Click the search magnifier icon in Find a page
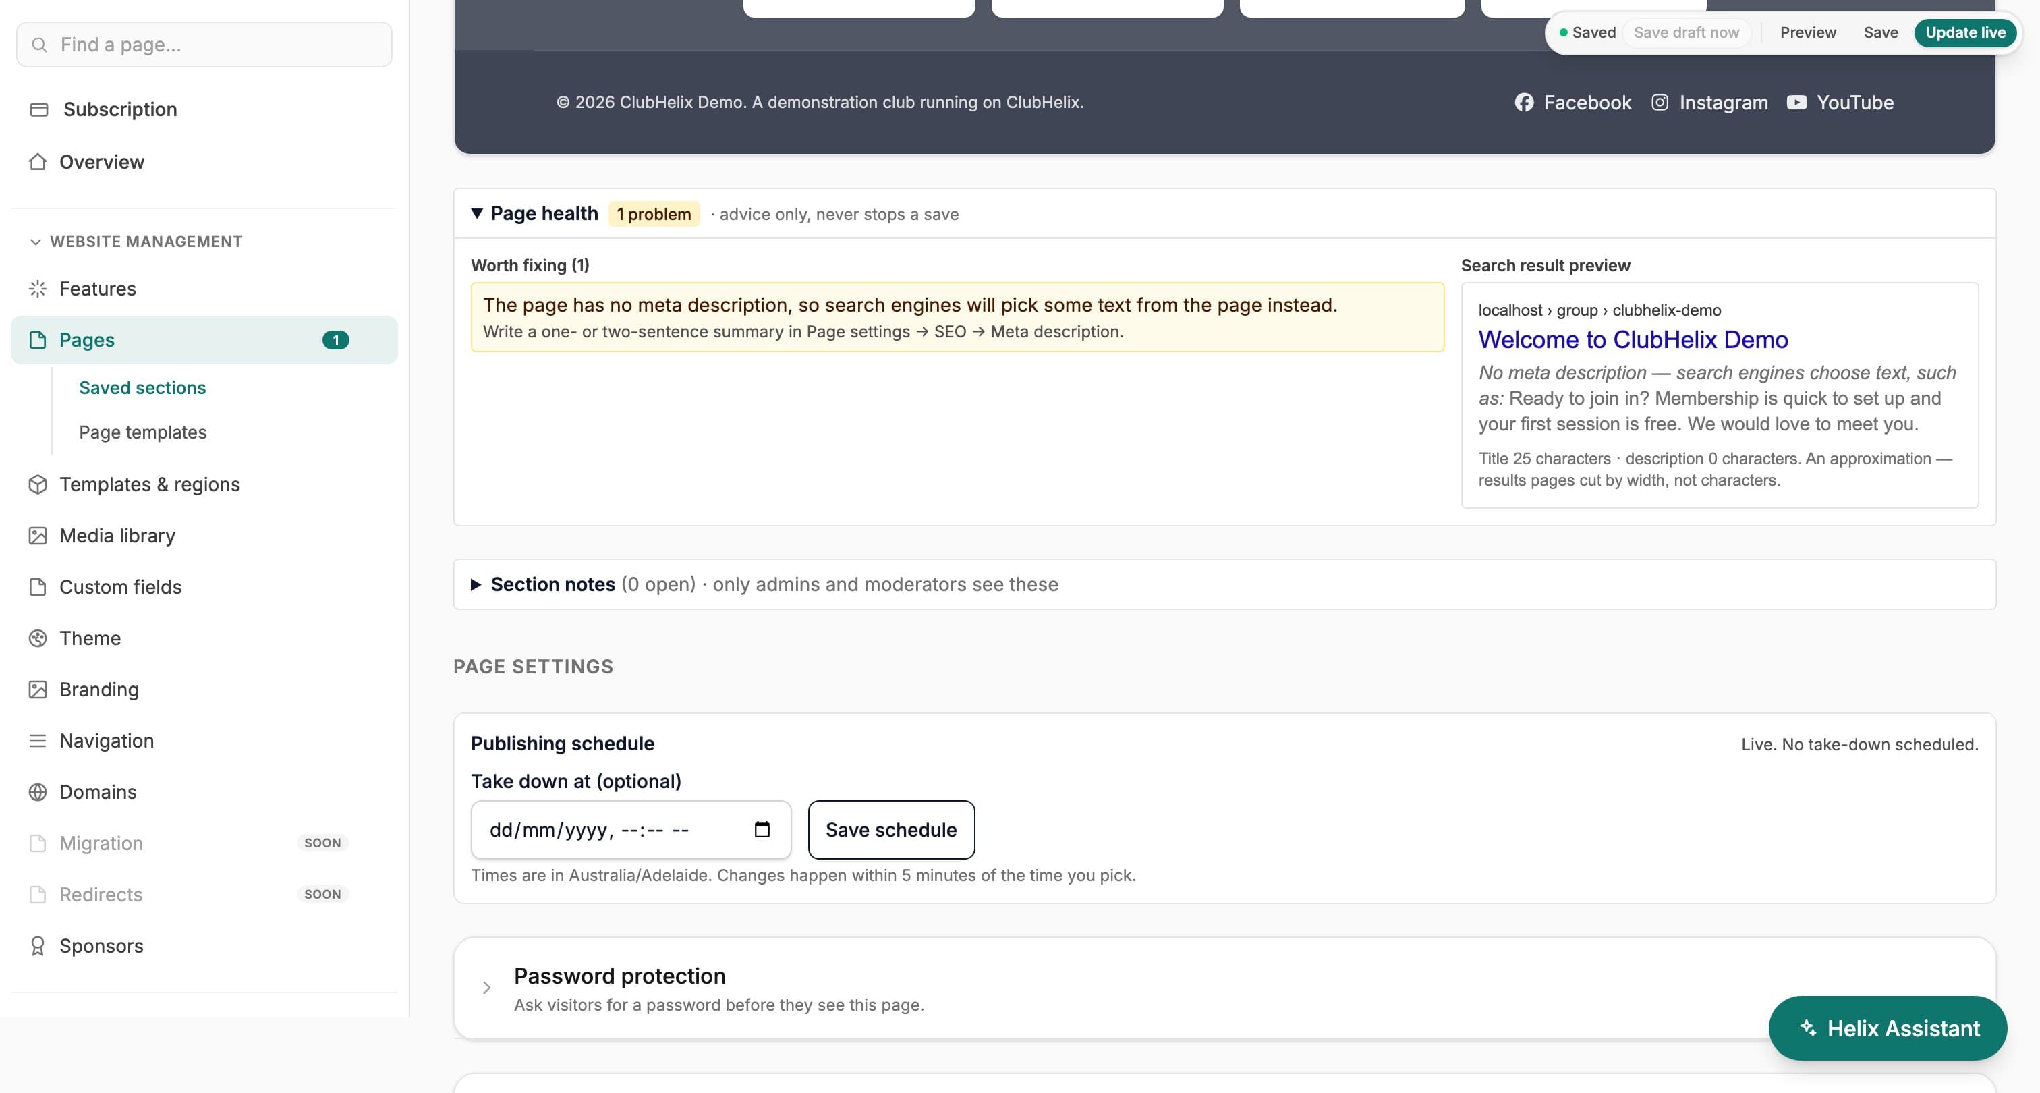 [39, 45]
